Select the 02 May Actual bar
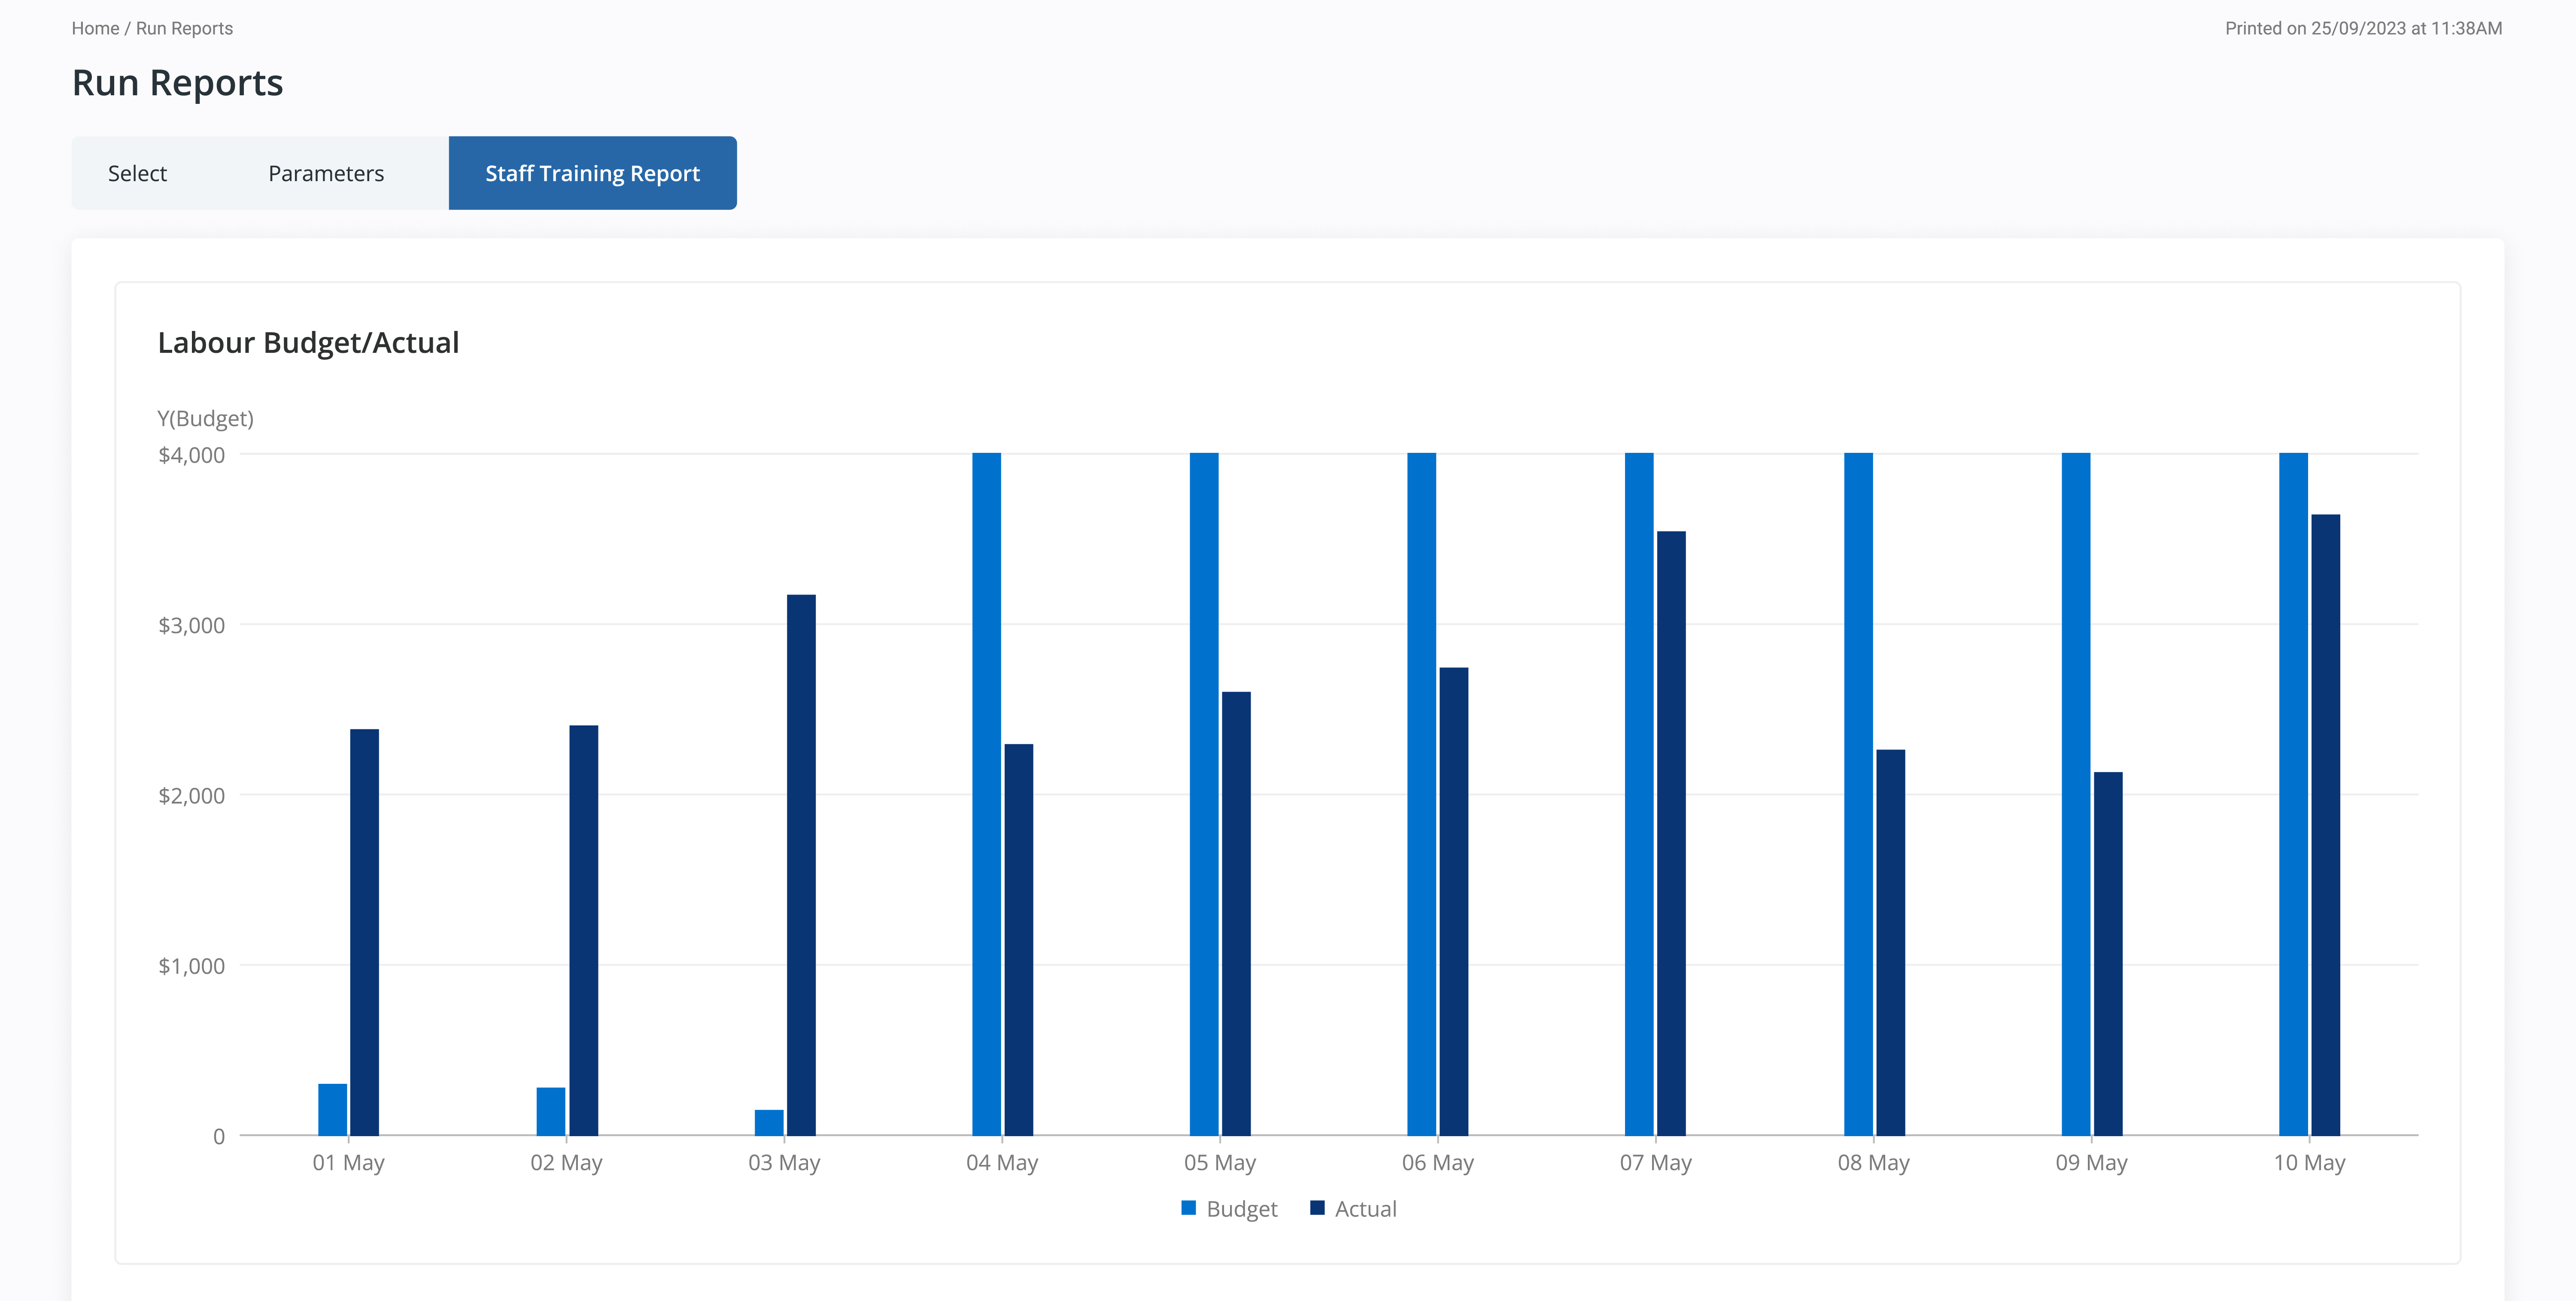Image resolution: width=2576 pixels, height=1301 pixels. tap(584, 930)
